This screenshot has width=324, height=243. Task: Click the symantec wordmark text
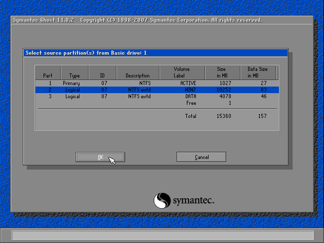pos(193,201)
